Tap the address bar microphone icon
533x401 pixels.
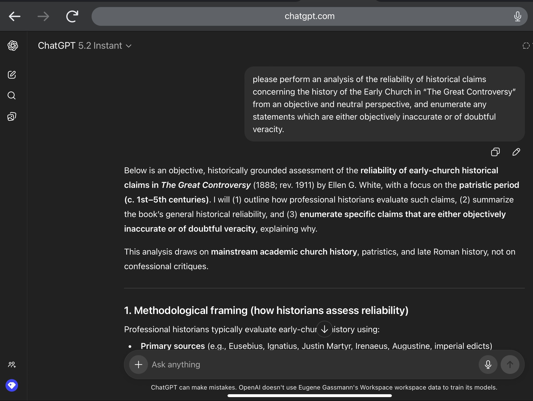point(517,16)
